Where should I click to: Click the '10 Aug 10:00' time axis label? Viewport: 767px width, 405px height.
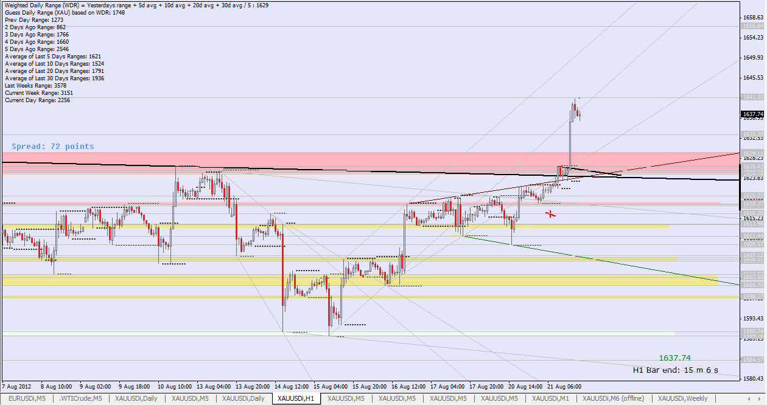(x=175, y=387)
